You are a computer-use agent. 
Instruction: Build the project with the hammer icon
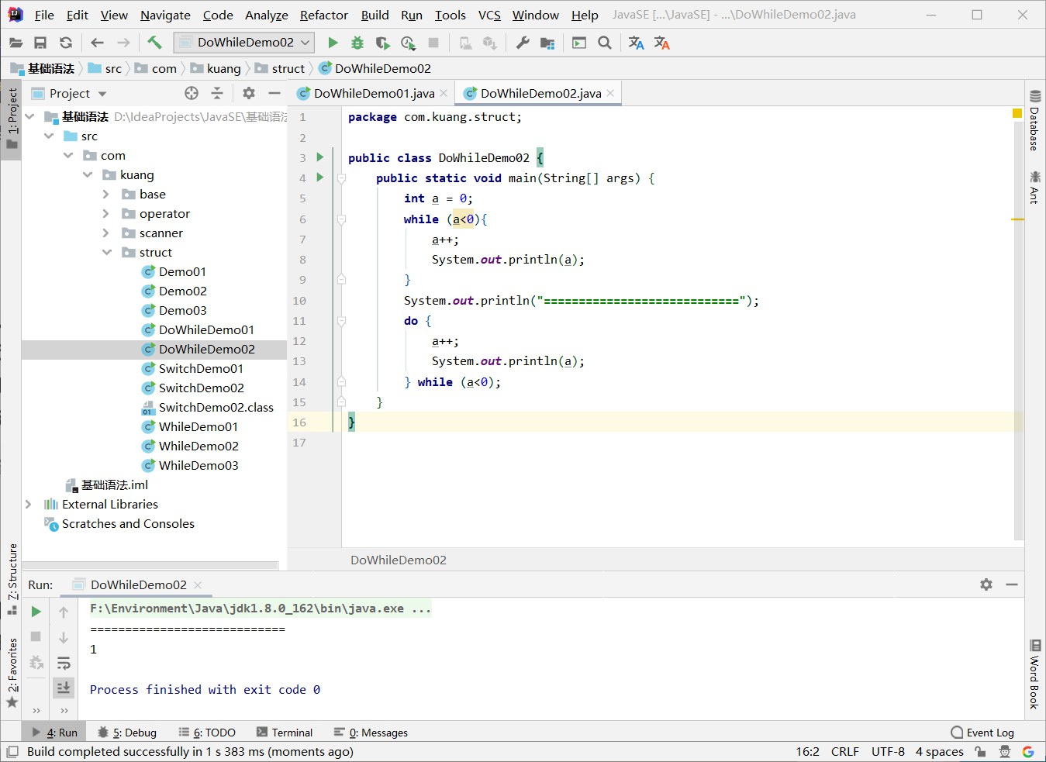click(x=154, y=43)
